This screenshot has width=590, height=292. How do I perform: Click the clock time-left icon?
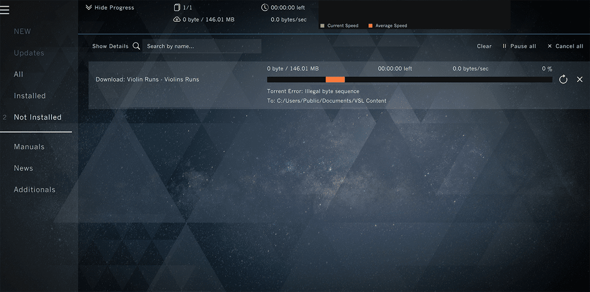(x=265, y=8)
